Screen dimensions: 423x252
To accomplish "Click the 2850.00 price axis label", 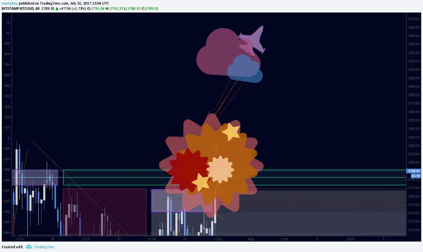I will pos(414,120).
